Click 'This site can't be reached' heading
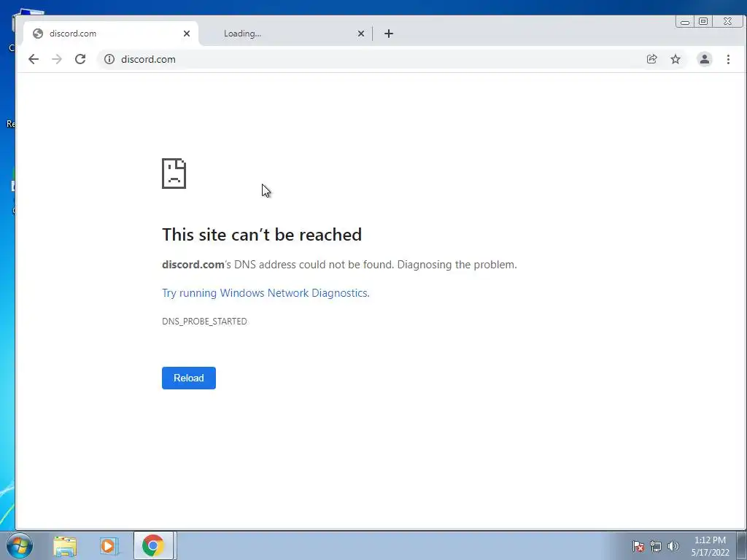Viewport: 747px width, 560px height. pyautogui.click(x=262, y=234)
